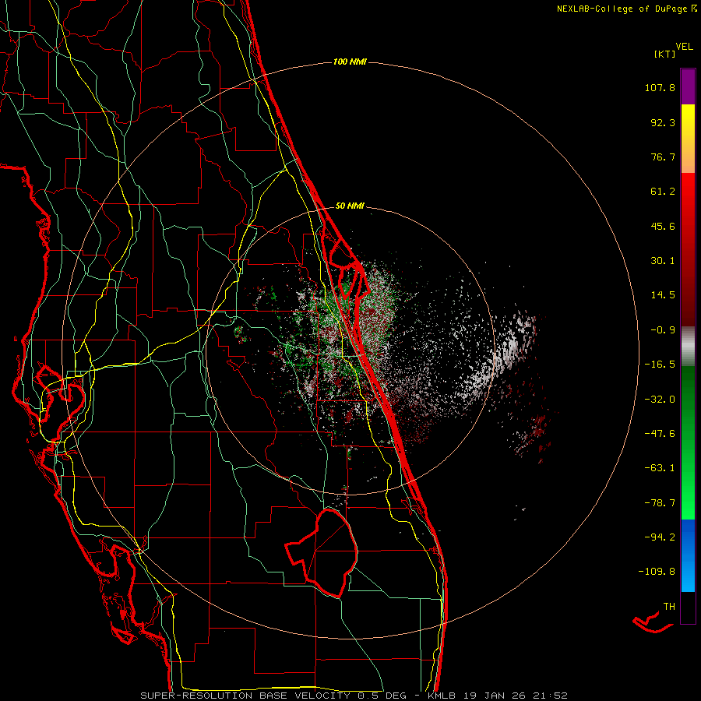Viewport: 701px width, 701px height.
Task: Select the -109.8 value on the velocity scale
Action: pos(657,572)
